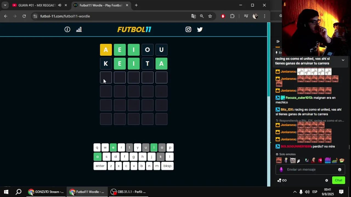This screenshot has height=197, width=351.
Task: Click the Google Translate icon
Action: [x=194, y=16]
